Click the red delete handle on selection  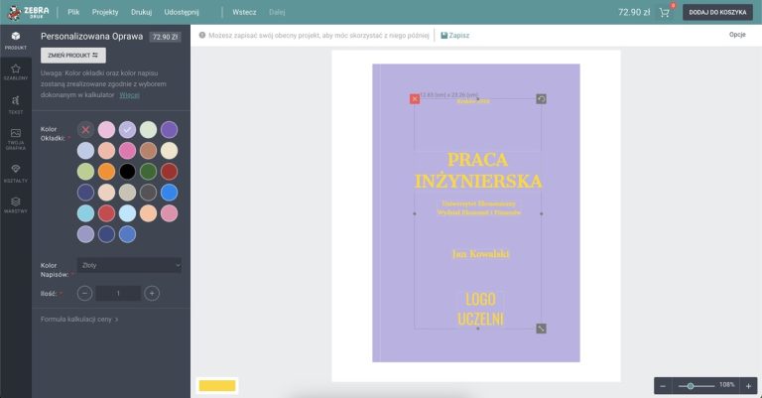pos(414,98)
